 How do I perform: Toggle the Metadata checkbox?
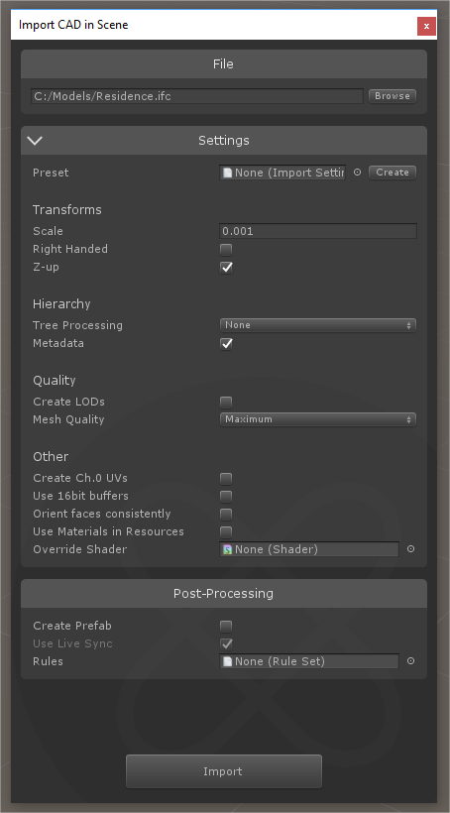point(226,344)
